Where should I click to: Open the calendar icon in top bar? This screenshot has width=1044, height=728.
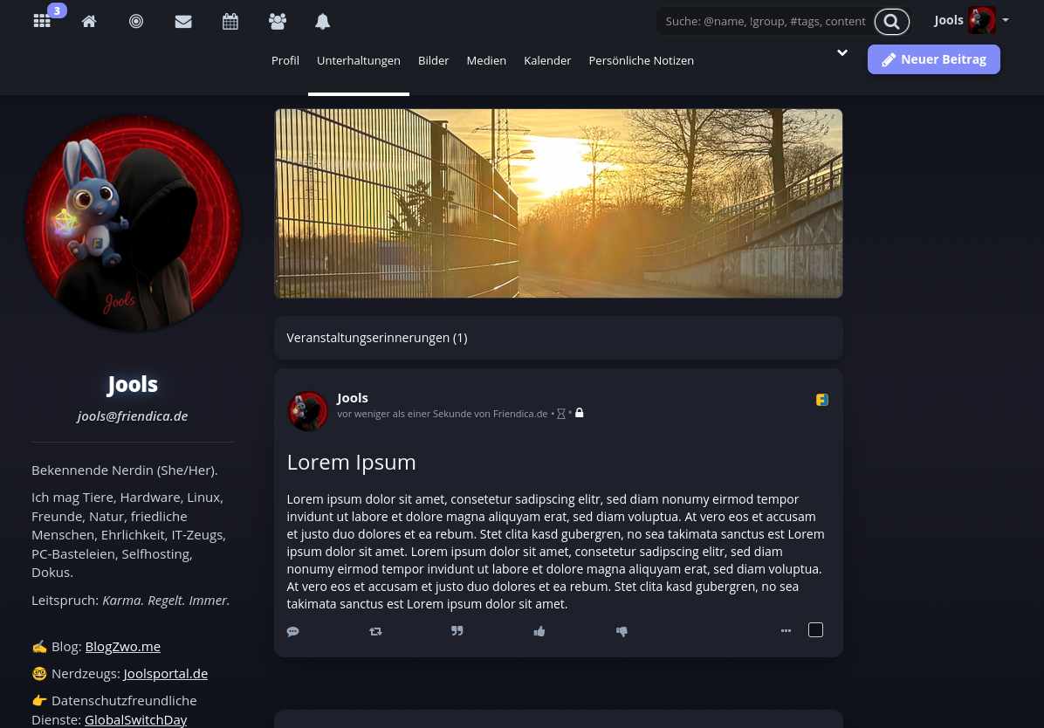point(230,21)
